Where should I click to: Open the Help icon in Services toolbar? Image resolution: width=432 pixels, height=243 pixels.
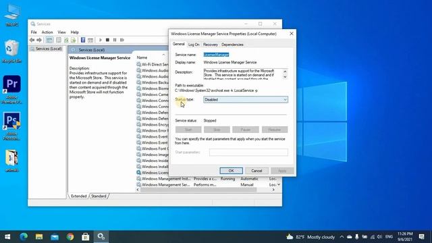click(83, 40)
